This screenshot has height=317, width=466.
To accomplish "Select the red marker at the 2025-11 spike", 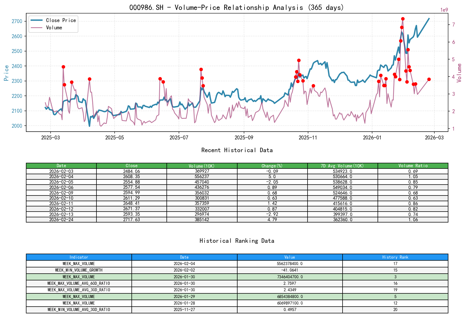I will tap(298, 60).
